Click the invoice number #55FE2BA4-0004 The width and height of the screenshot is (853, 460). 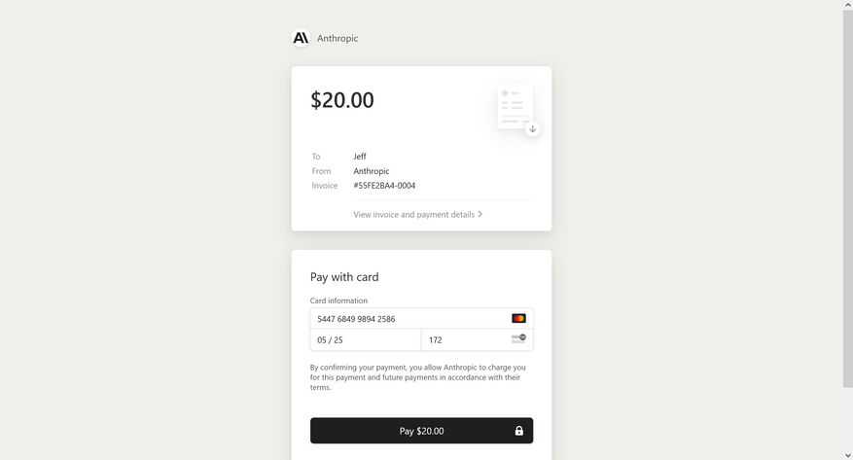click(x=384, y=186)
